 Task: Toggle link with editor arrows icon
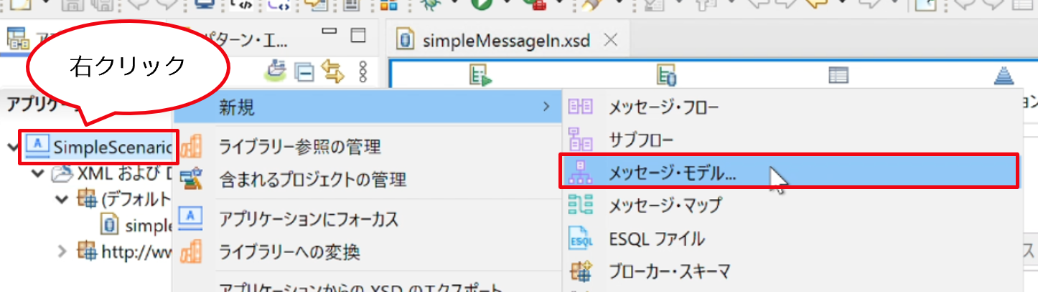pos(334,72)
